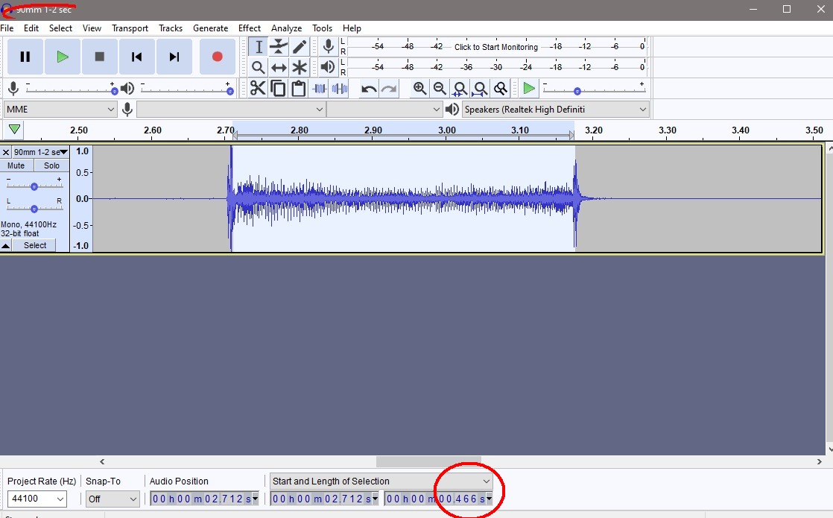This screenshot has height=518, width=833.
Task: Open the recording device dropdown
Action: click(231, 110)
